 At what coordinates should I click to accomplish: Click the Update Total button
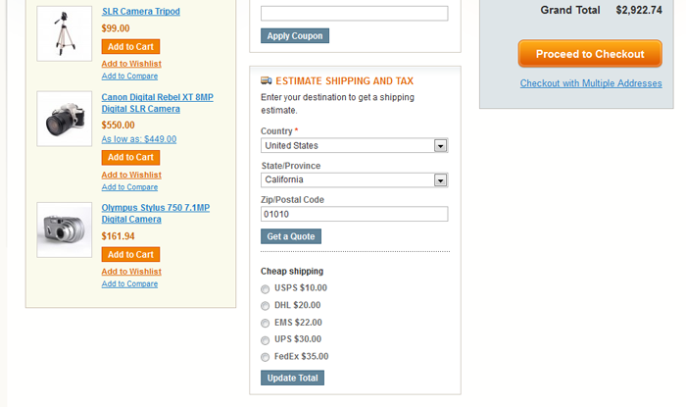pos(292,378)
